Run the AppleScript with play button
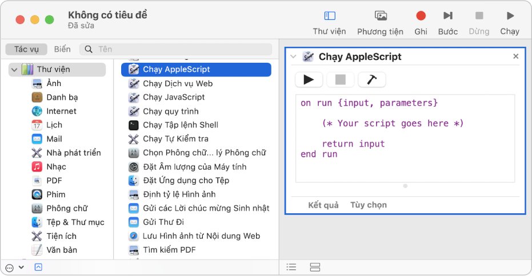 [309, 80]
